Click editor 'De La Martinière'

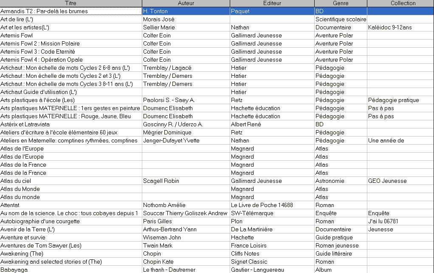pyautogui.click(x=251, y=230)
